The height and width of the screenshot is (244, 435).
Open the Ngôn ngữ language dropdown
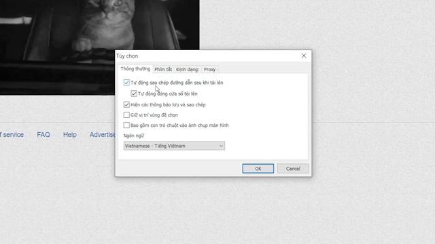174,146
